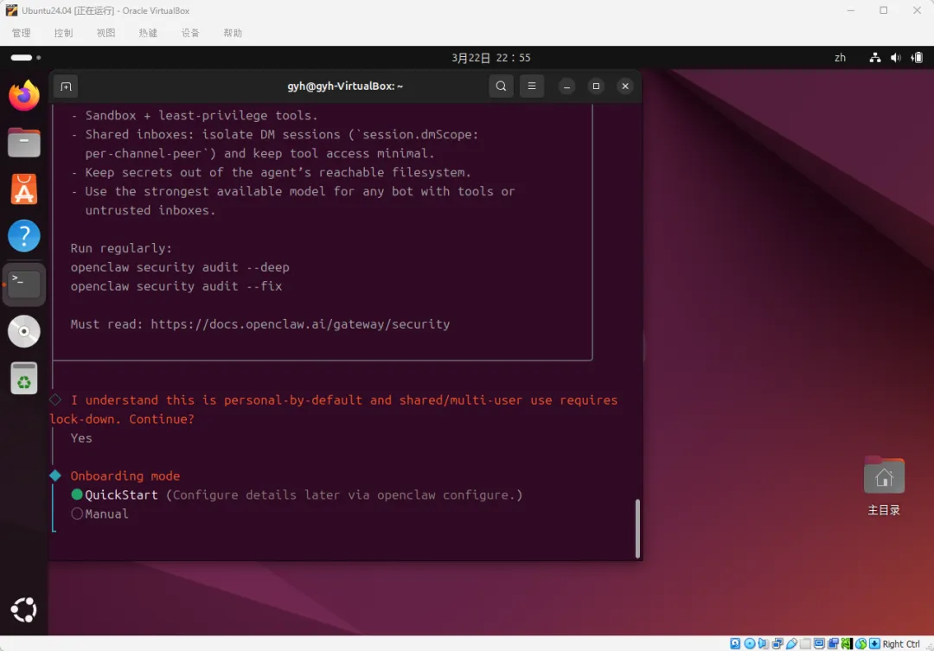Click the openclaw security audit --fix line

pos(176,286)
